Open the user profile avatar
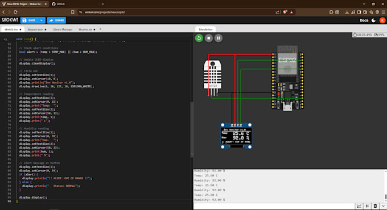Image resolution: width=387 pixels, height=210 pixels. (x=382, y=20)
